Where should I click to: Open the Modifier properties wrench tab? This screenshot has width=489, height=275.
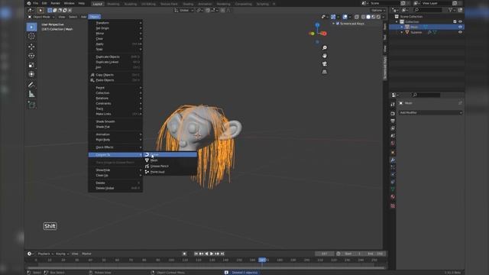(393, 160)
